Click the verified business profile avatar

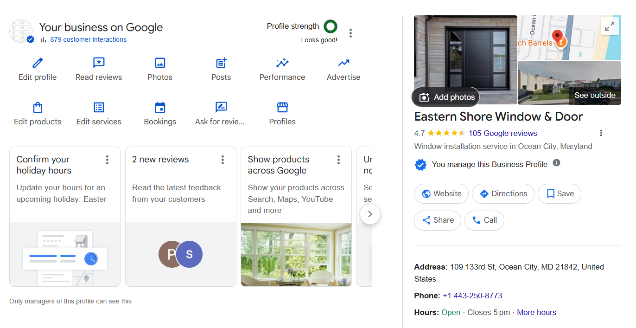[21, 32]
